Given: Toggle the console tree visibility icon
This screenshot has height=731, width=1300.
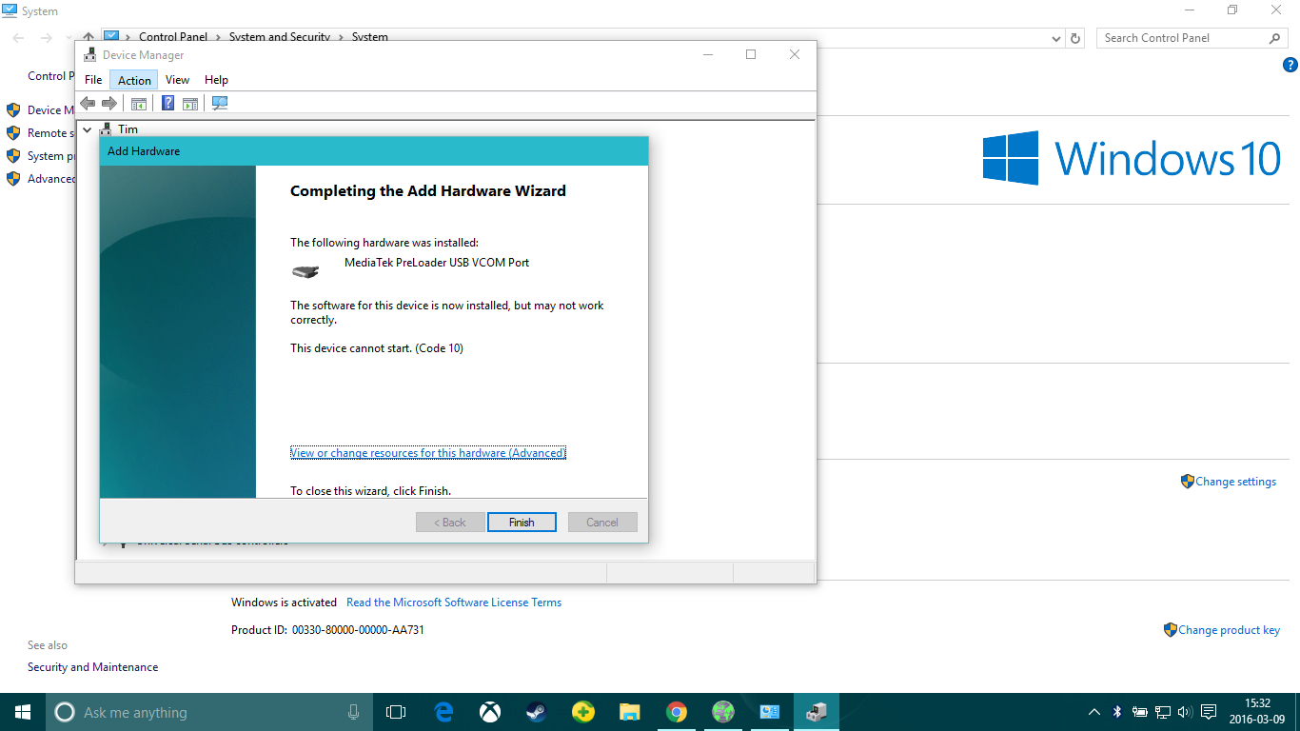Looking at the screenshot, I should coord(138,103).
